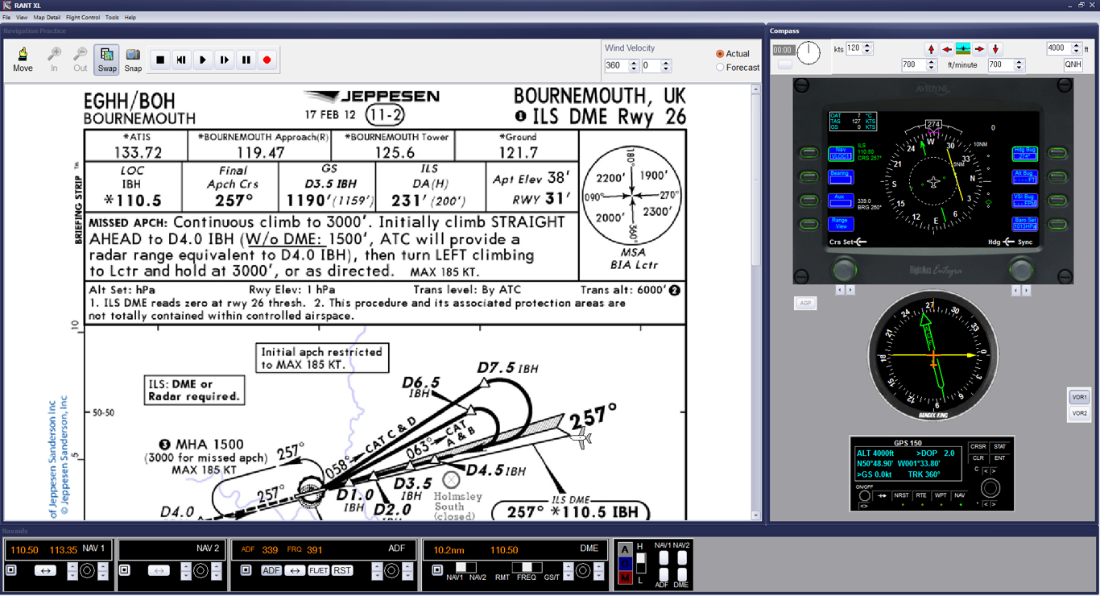Skip back to the start of playback

tap(182, 60)
